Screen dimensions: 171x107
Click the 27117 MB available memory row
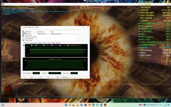154,10
